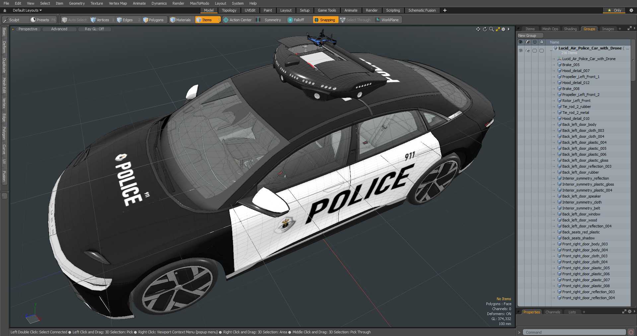Open the MaxToModo menu
Screen dimensions: 637x336
click(199, 3)
